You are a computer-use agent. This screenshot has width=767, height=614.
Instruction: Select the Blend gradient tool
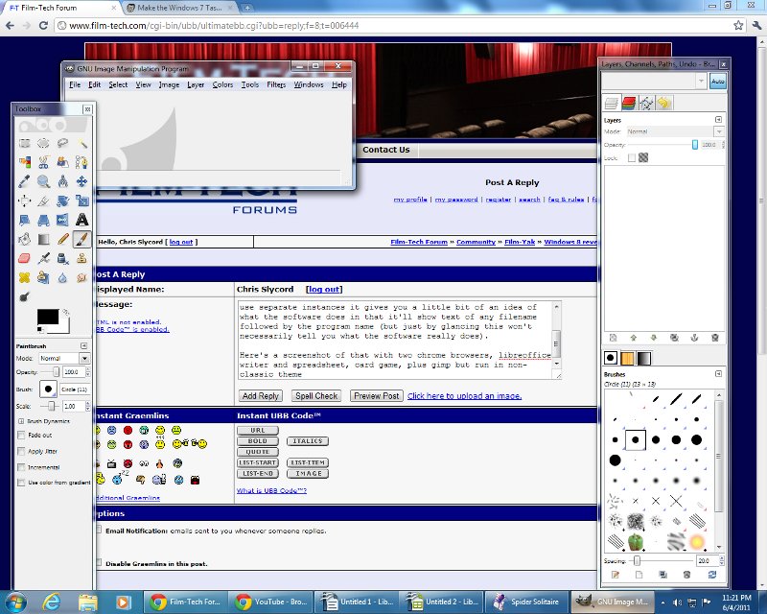tap(43, 239)
